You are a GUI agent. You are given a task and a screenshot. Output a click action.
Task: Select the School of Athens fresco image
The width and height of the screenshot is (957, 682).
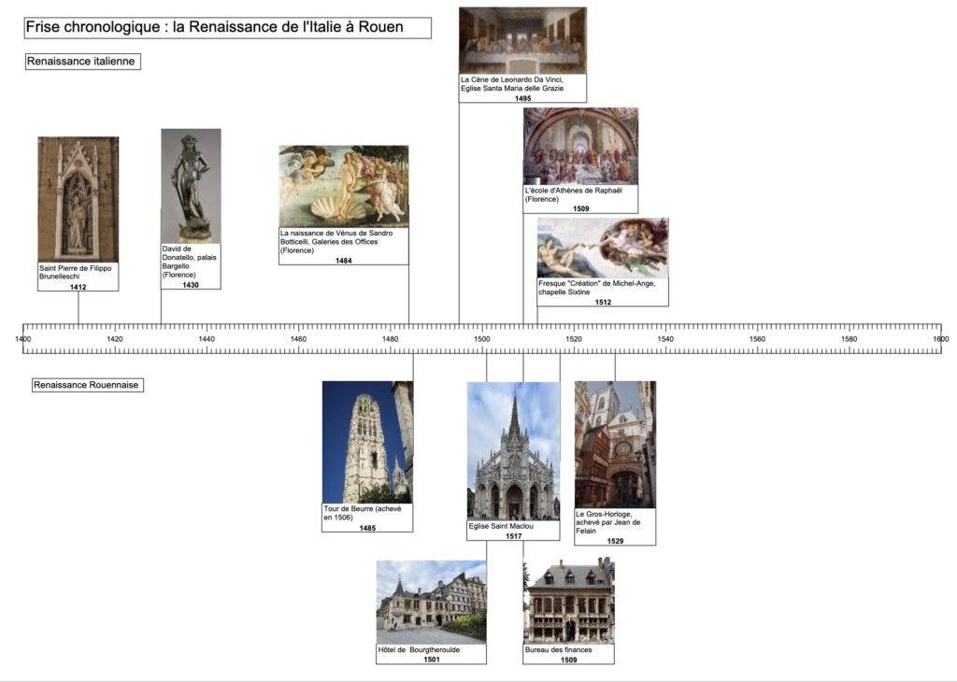(x=580, y=147)
